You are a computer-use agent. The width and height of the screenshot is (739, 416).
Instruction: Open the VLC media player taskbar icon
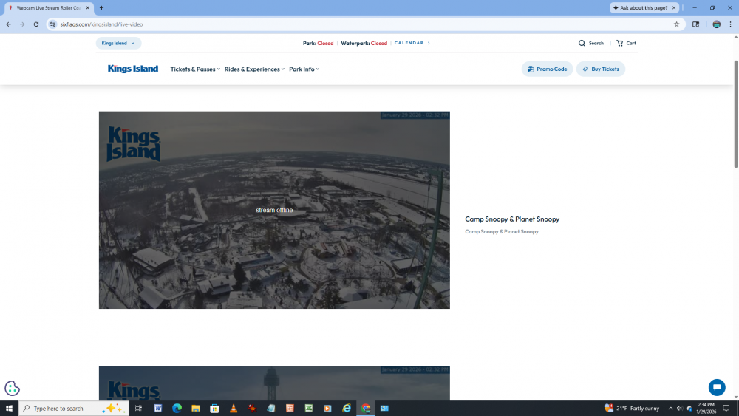pos(234,408)
